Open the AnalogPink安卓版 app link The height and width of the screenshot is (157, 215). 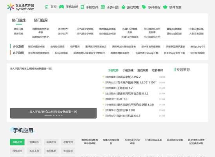(x=132, y=142)
